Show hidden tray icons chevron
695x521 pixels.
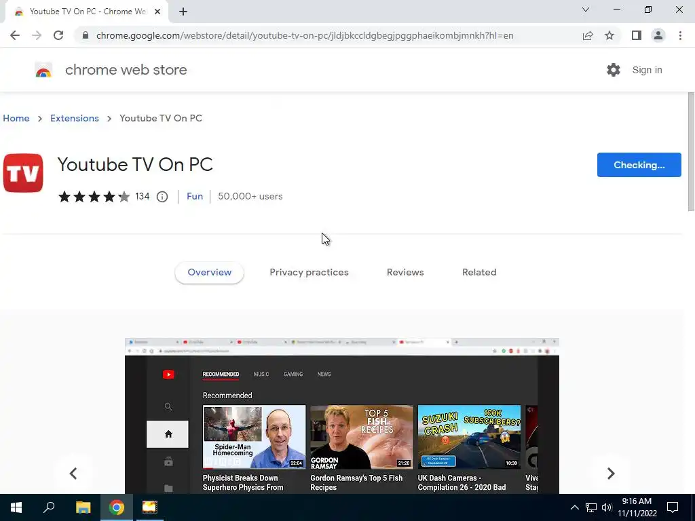pyautogui.click(x=574, y=507)
